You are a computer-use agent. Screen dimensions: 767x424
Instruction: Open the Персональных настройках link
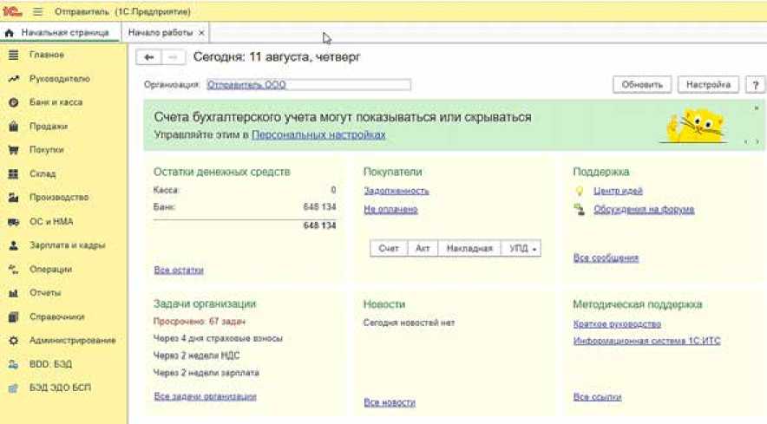[318, 135]
